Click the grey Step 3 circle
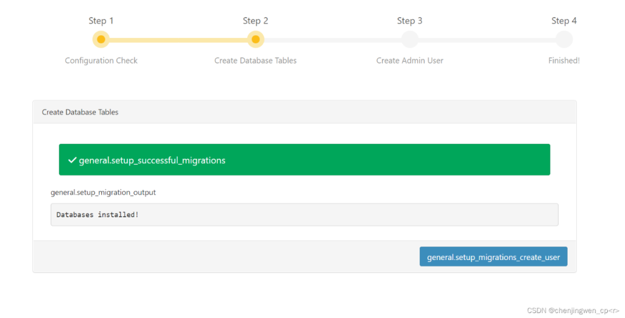The width and height of the screenshot is (625, 318). click(410, 40)
